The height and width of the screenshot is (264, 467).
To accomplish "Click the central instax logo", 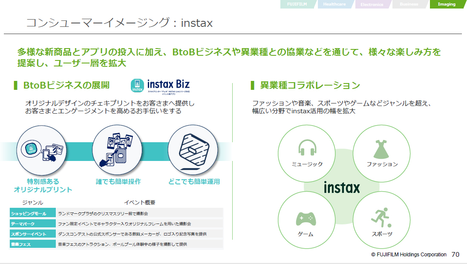I will click(x=342, y=187).
